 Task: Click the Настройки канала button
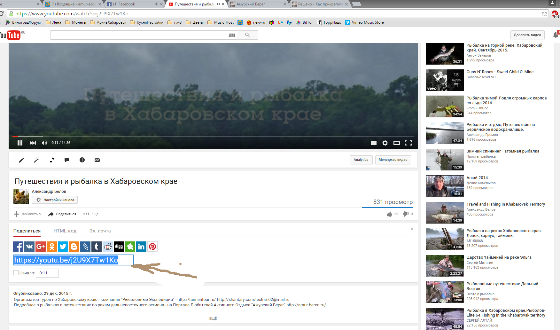click(x=55, y=200)
